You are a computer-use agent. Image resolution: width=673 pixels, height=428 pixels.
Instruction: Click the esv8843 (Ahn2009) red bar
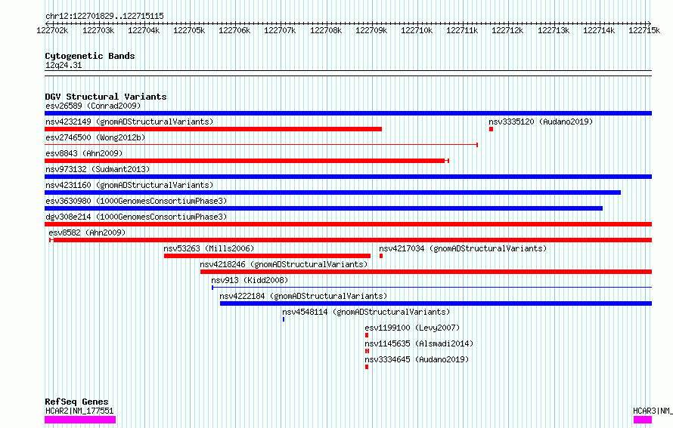tap(247, 161)
